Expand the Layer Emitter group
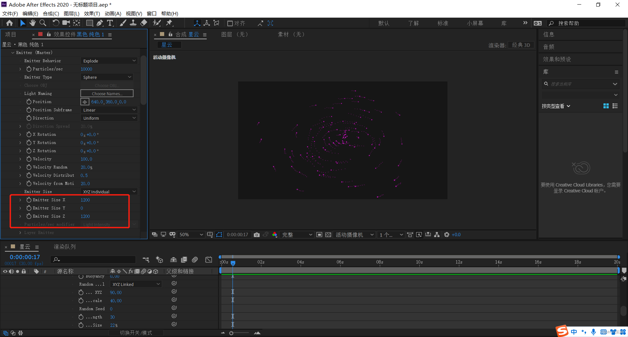 pyautogui.click(x=20, y=233)
